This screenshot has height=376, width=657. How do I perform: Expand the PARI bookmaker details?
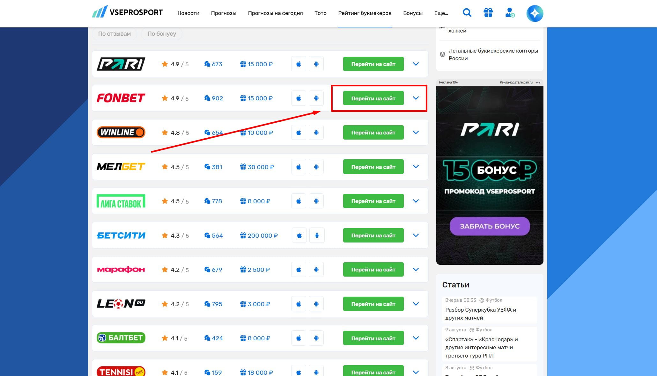pos(416,64)
